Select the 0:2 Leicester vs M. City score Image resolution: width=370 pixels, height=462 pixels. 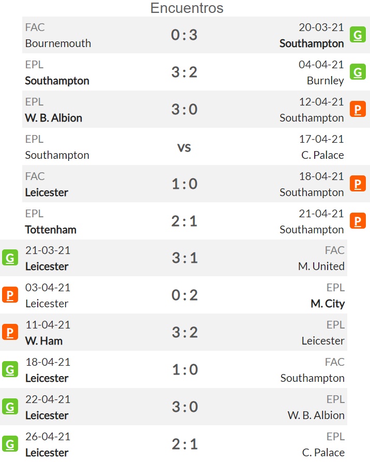pyautogui.click(x=184, y=295)
